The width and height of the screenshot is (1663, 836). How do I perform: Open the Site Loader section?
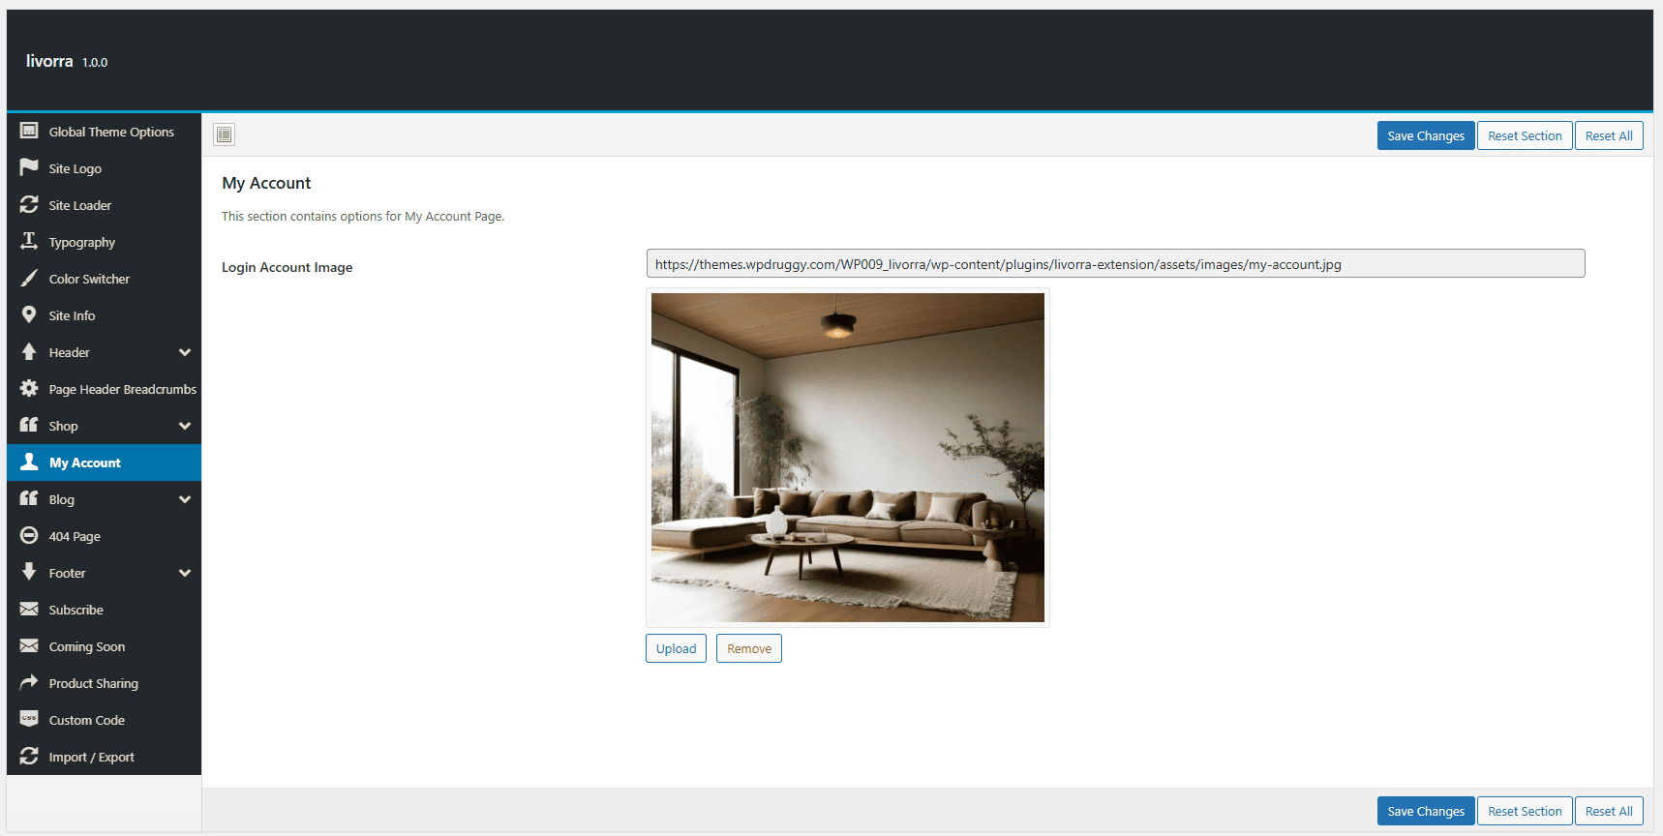(x=104, y=205)
